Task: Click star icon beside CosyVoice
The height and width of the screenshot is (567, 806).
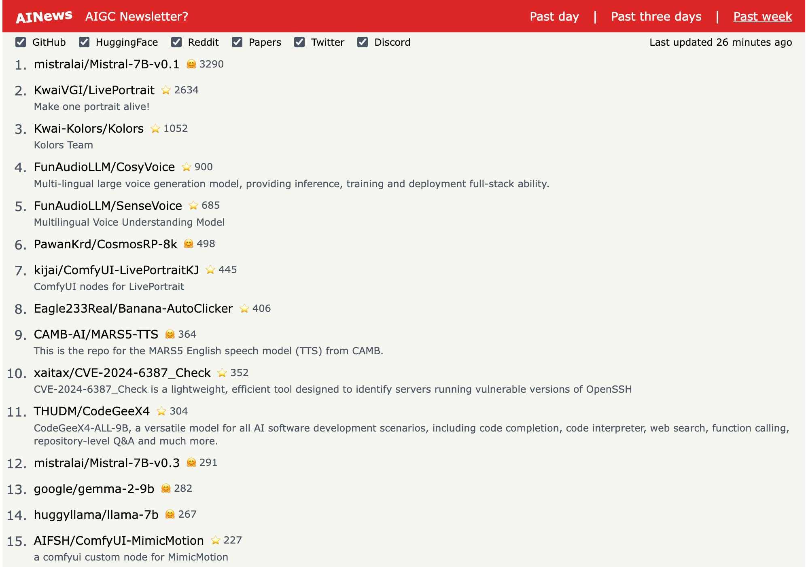Action: pos(187,167)
